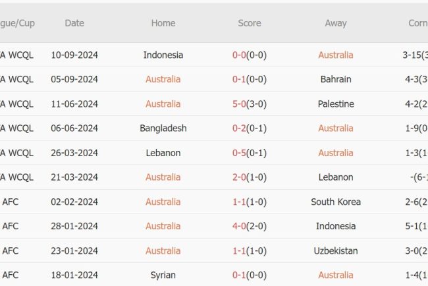Open the Bahrain away team link
The image size is (428, 286).
pos(336,80)
